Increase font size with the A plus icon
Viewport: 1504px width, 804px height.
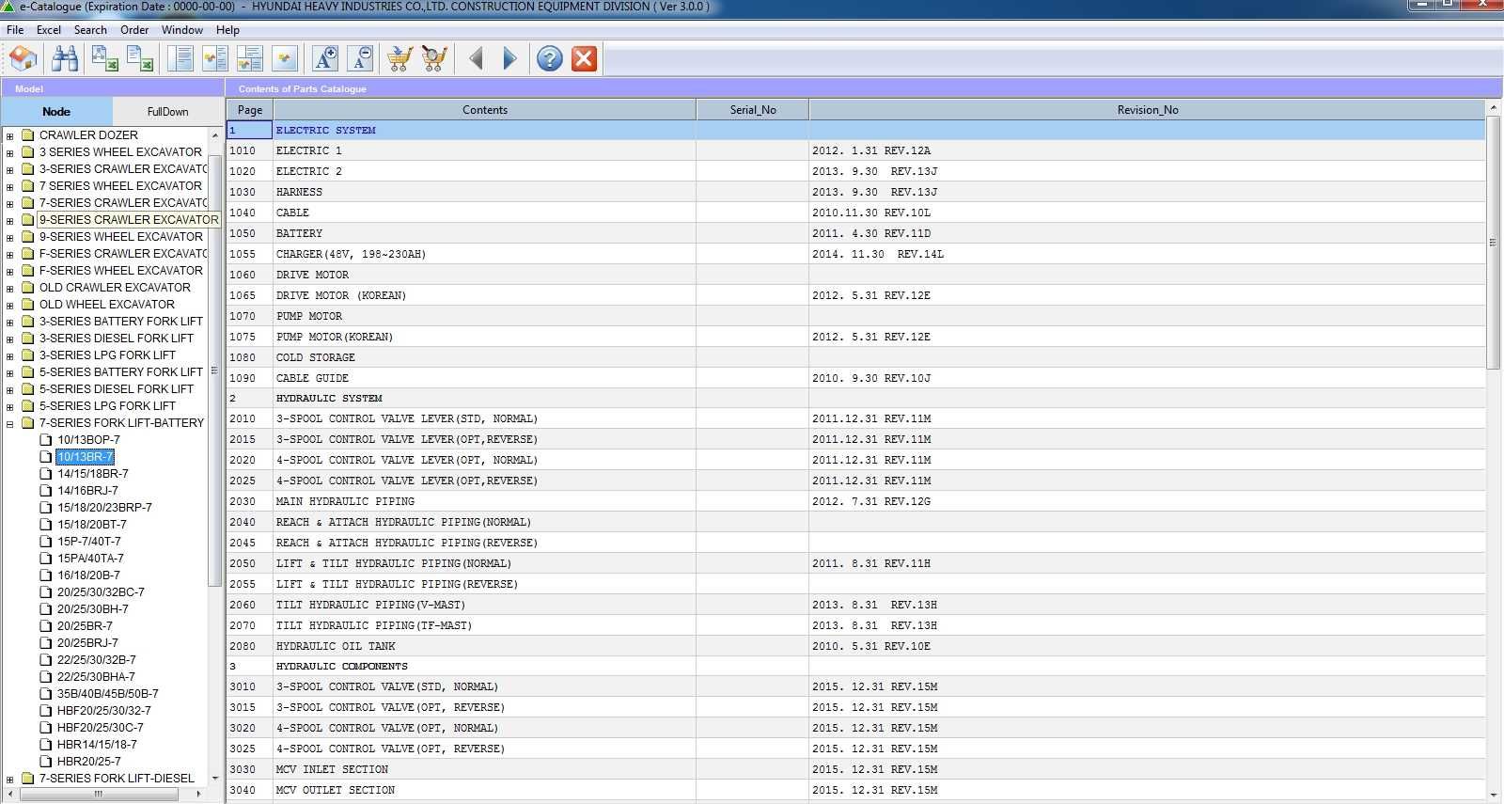click(x=325, y=59)
